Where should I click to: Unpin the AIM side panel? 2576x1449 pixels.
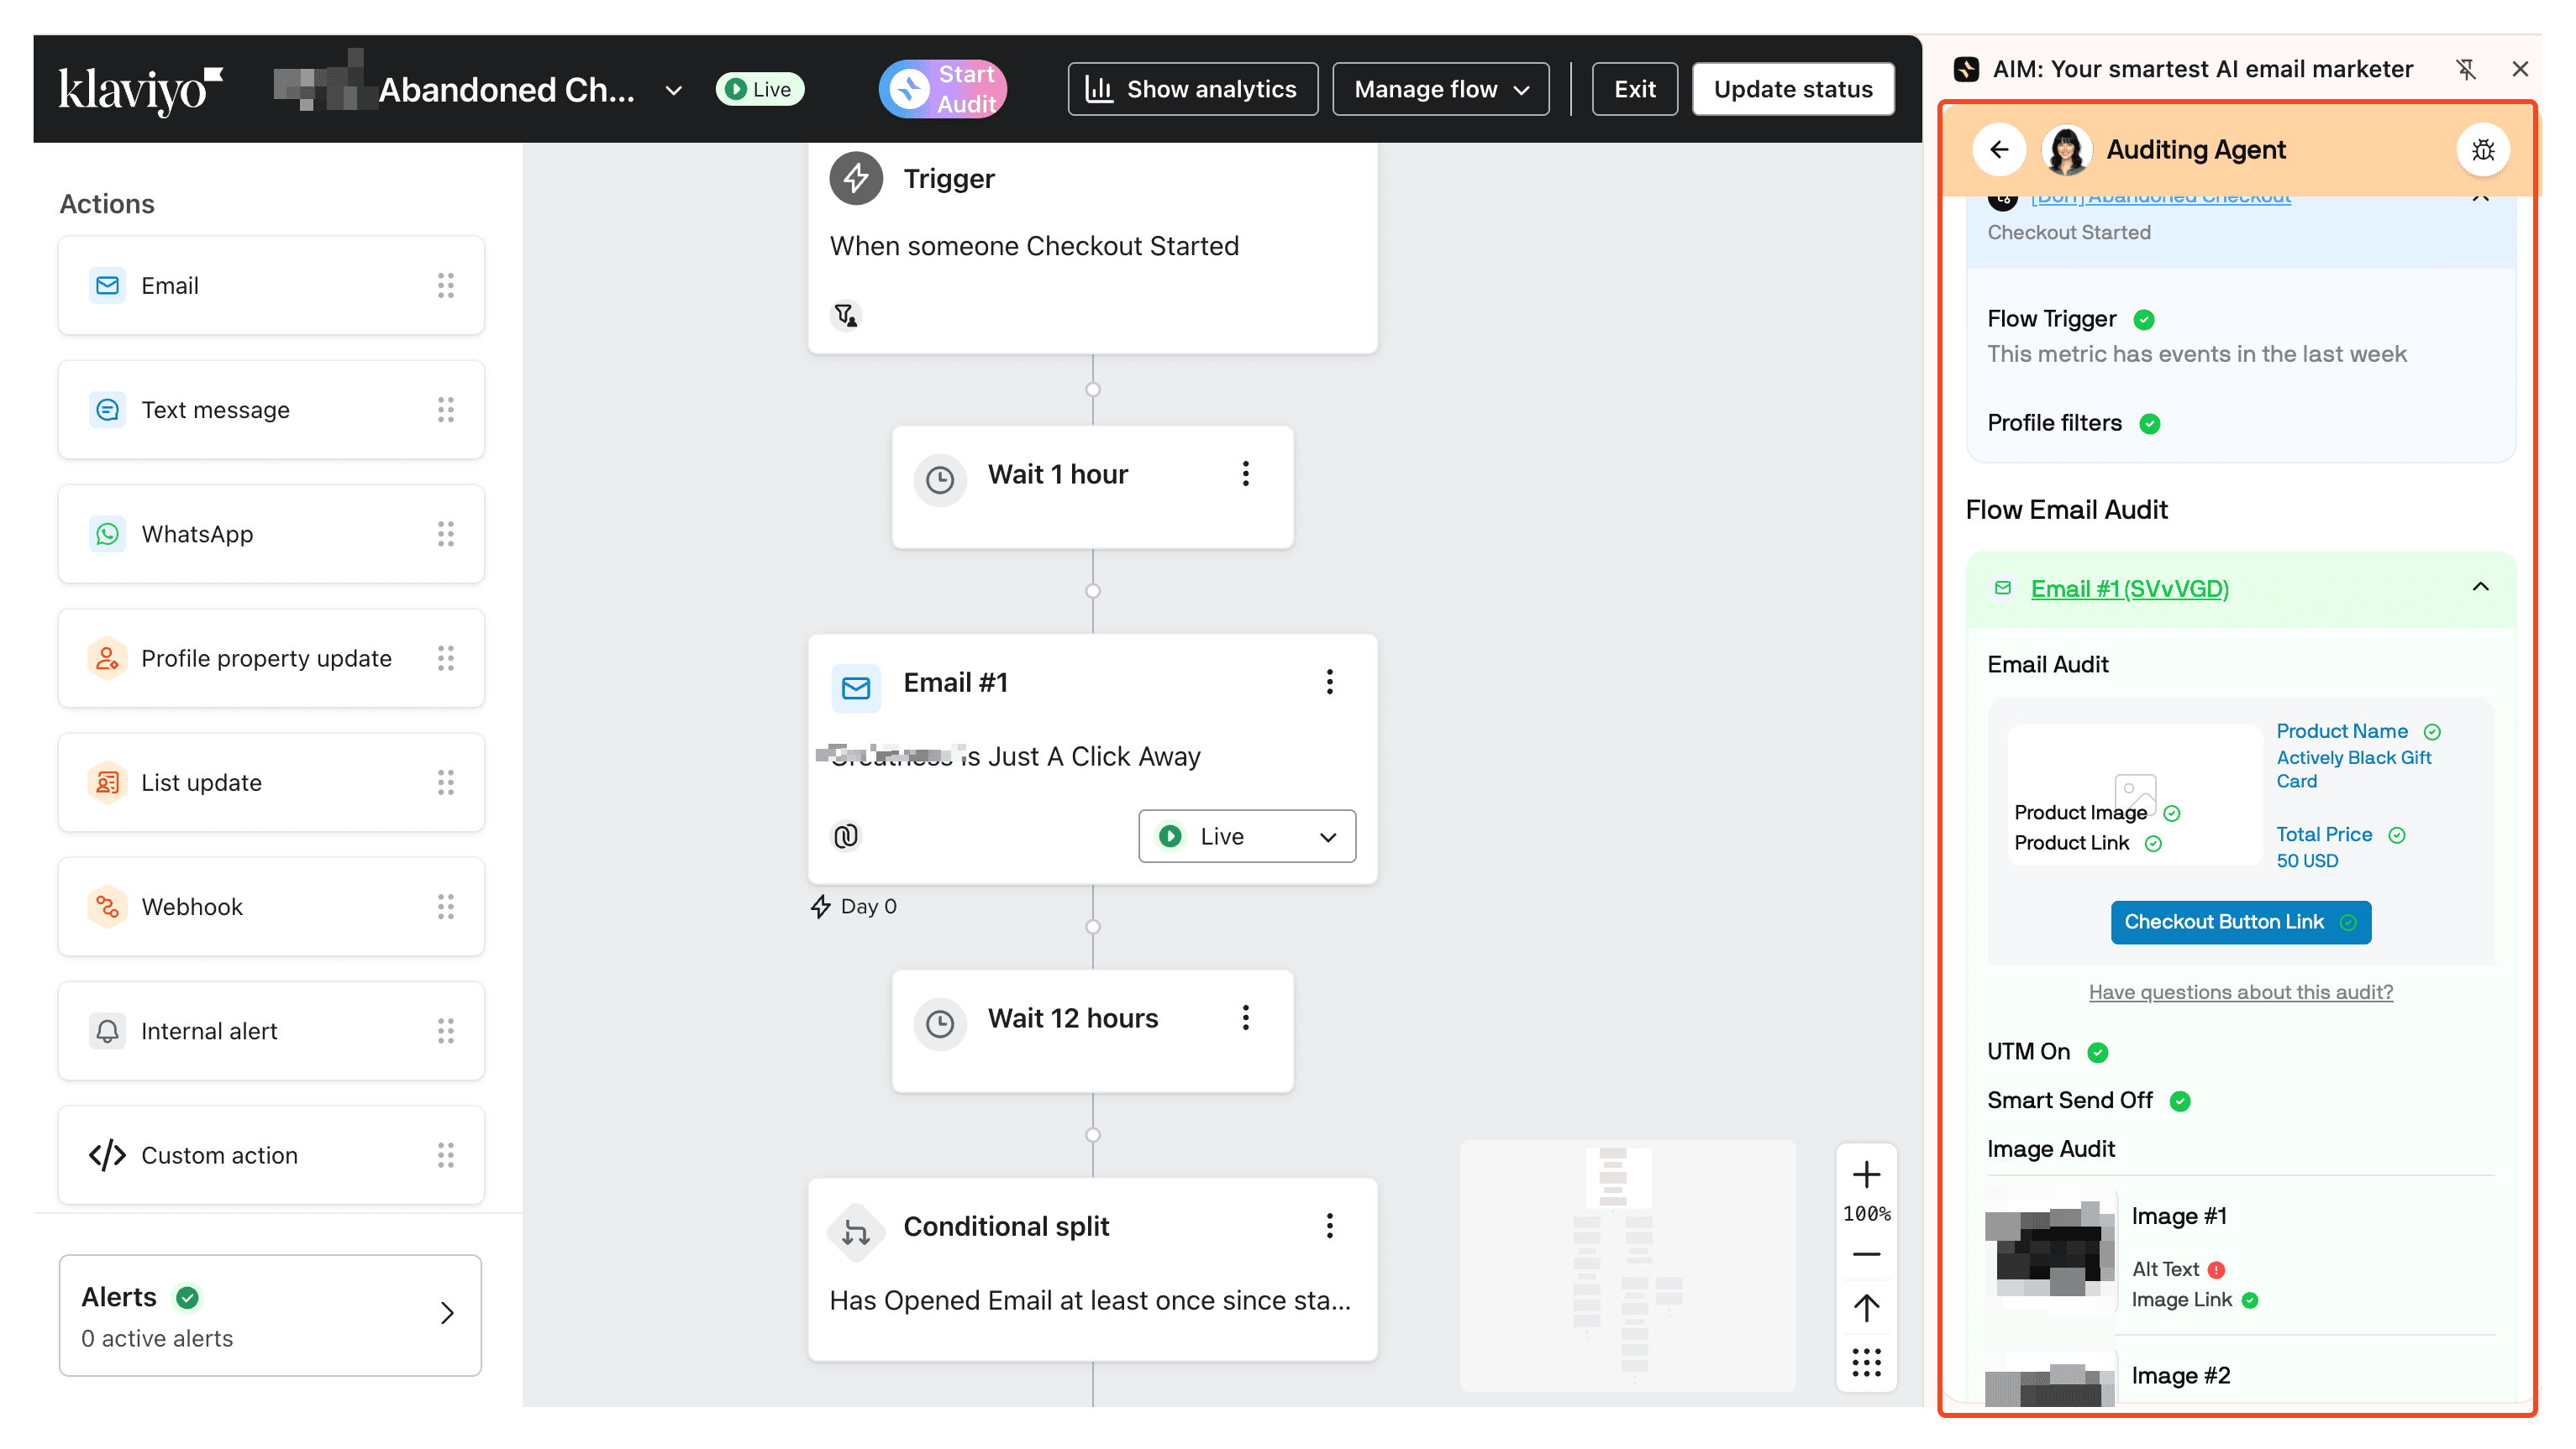pyautogui.click(x=2465, y=69)
